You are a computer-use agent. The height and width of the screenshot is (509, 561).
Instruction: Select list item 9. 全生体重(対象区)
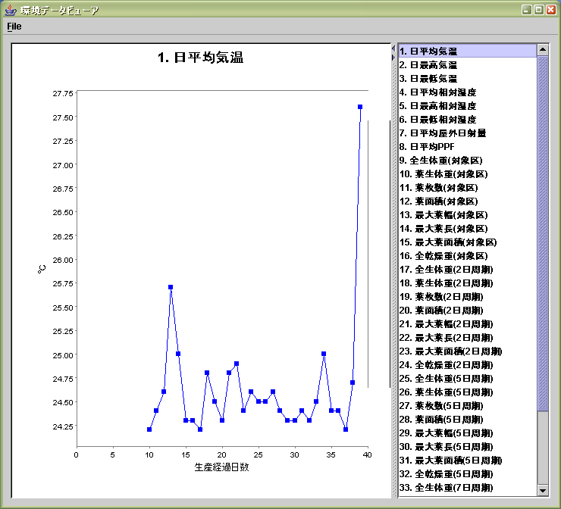click(x=440, y=161)
